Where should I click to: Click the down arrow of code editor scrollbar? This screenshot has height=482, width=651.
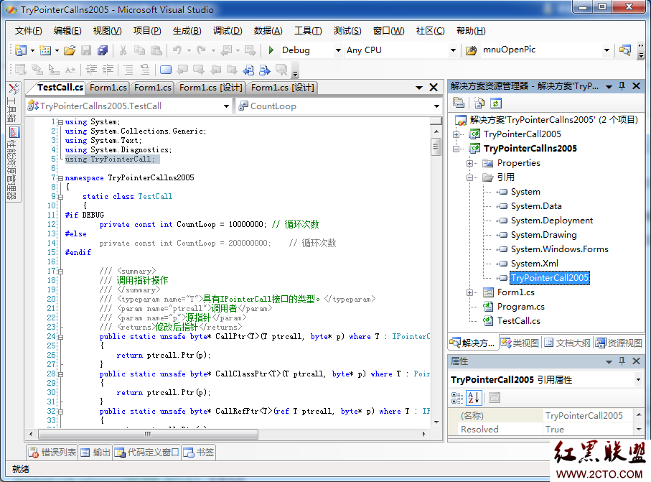(436, 422)
